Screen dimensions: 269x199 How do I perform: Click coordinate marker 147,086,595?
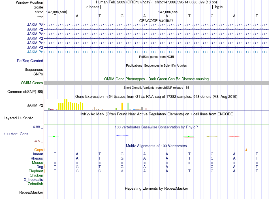click(x=168, y=12)
